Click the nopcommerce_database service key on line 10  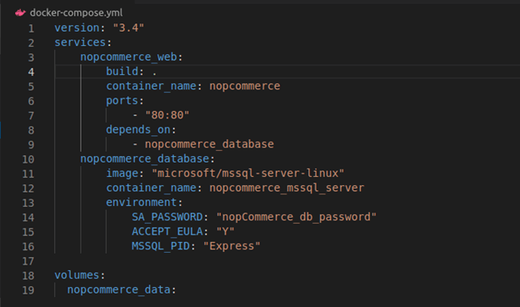(x=145, y=159)
